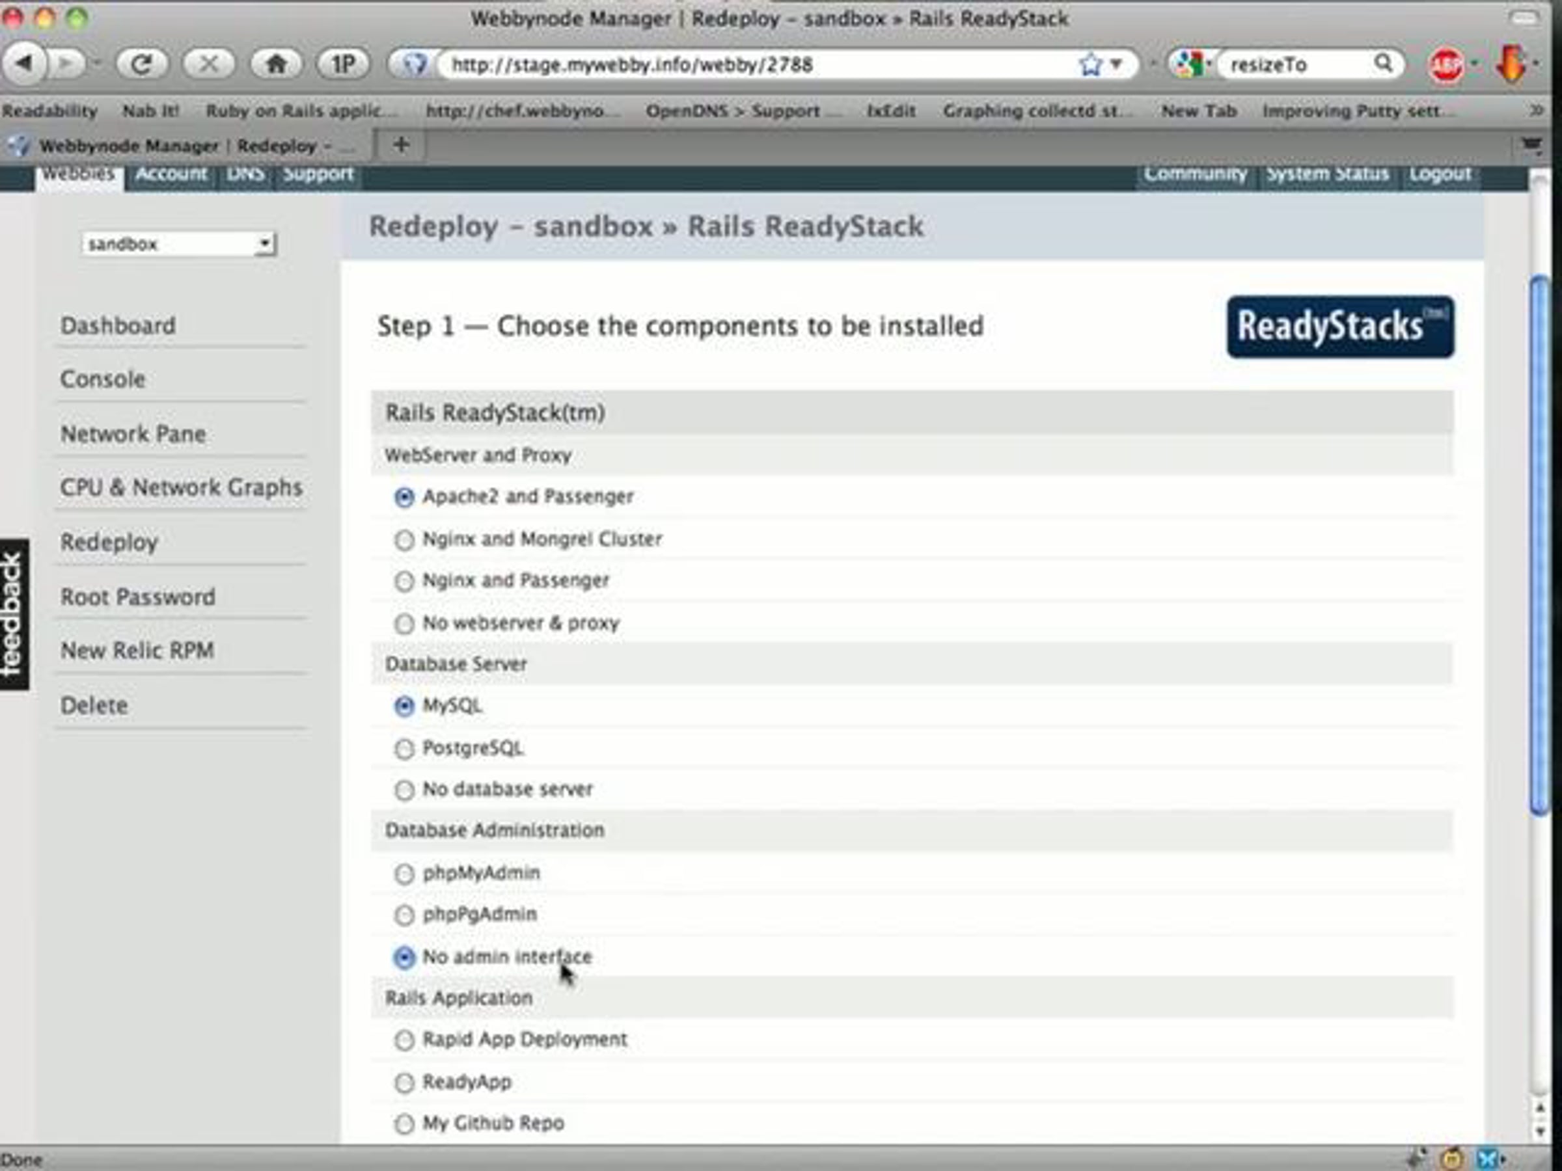Open the System Status page
Viewport: 1562px width, 1171px height.
click(1328, 174)
